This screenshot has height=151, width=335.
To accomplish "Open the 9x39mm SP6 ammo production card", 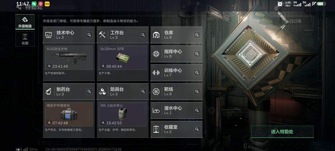I will 123,58.
